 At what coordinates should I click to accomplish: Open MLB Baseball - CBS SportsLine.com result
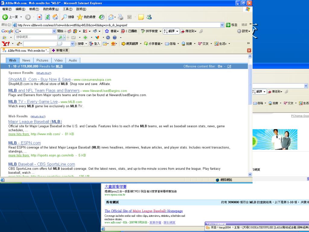[42, 164]
